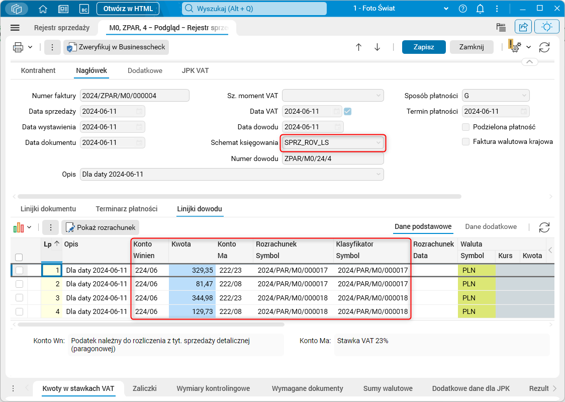Expand the Sposób płatności dropdown
The width and height of the screenshot is (565, 402).
coord(524,96)
